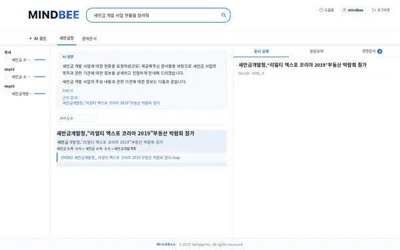Viewport: 400px width, 250px height.
Task: Open the source document link in AI 답변
Action: (111, 103)
